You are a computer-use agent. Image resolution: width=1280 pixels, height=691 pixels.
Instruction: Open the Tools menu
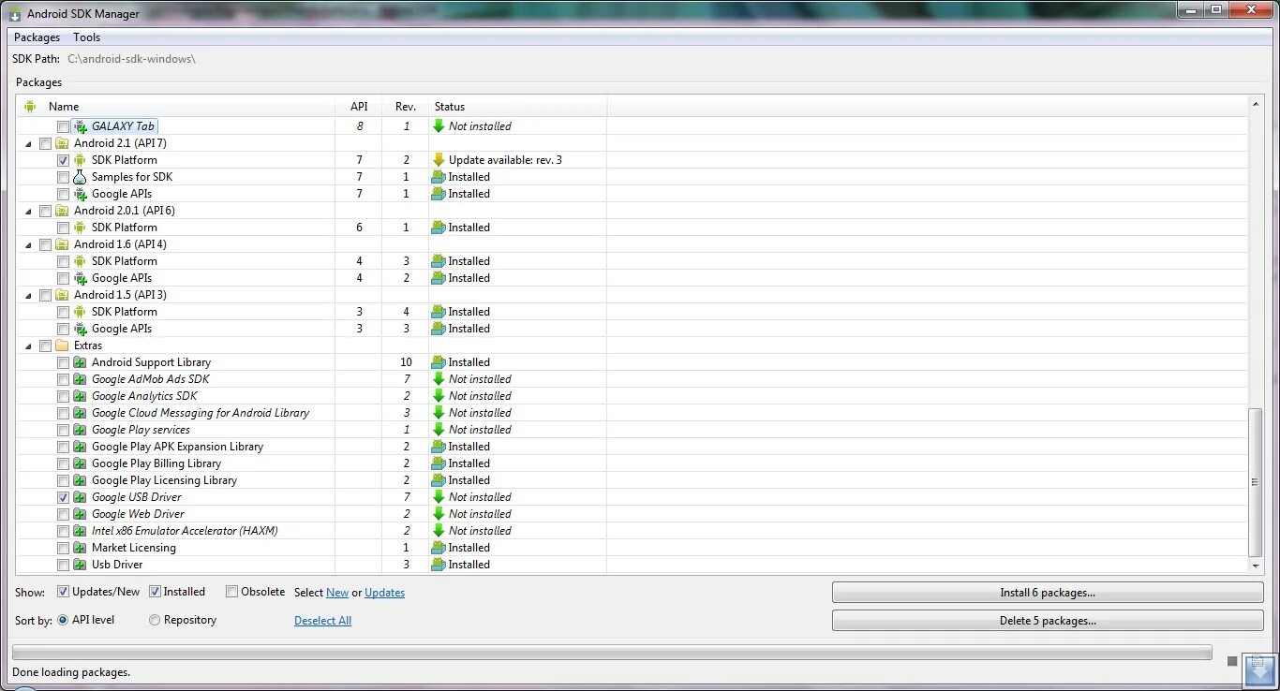click(86, 37)
